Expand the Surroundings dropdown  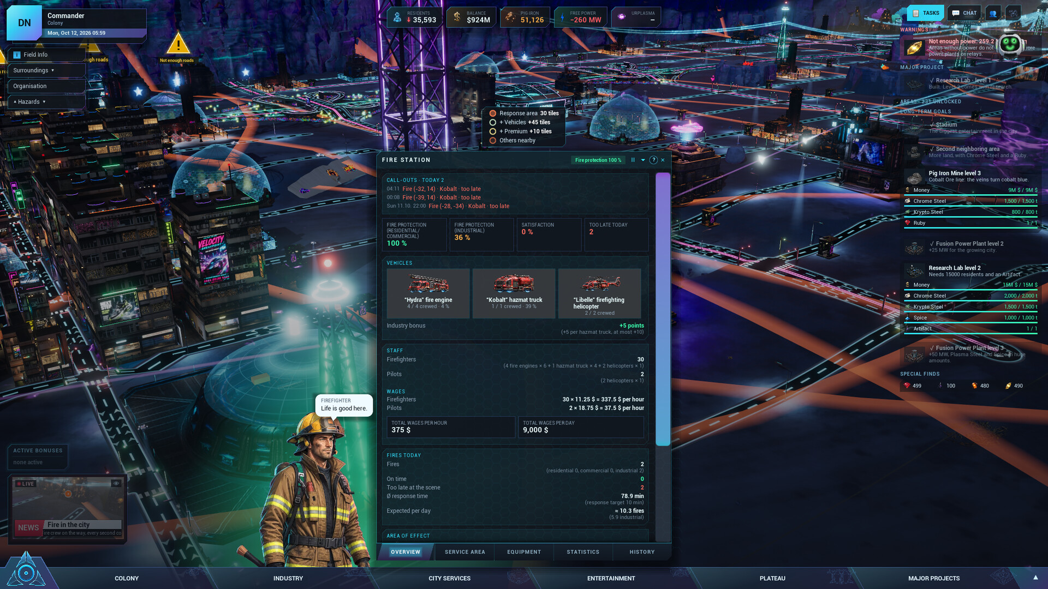(x=46, y=70)
